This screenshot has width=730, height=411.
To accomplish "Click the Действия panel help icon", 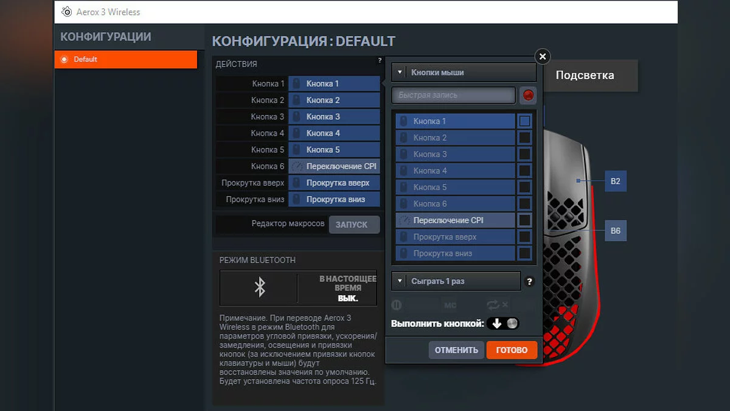I will 380,61.
